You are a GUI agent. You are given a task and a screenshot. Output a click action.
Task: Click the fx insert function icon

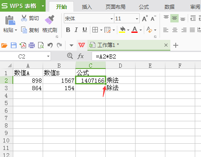point(80,56)
